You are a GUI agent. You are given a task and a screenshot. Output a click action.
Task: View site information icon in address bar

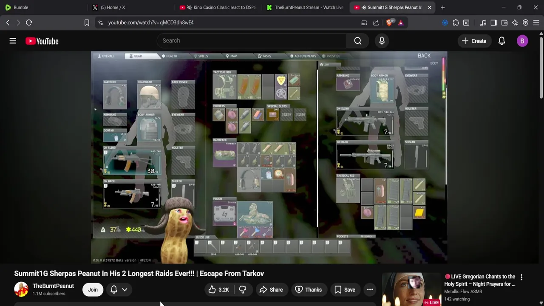pyautogui.click(x=100, y=23)
